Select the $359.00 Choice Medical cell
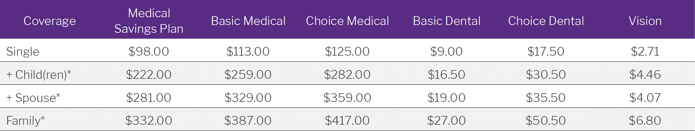The height and width of the screenshot is (131, 695). [347, 98]
